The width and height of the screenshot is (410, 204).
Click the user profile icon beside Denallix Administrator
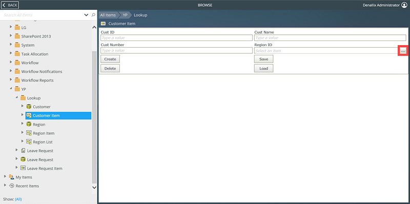[x=404, y=5]
